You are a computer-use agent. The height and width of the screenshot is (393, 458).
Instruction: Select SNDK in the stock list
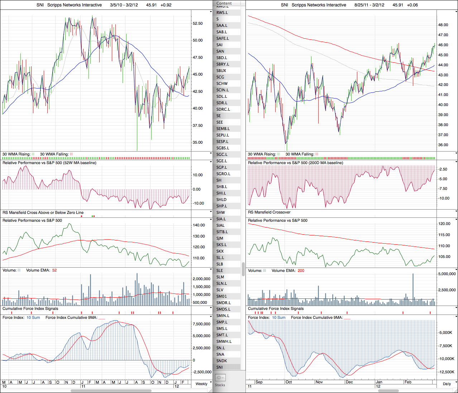pos(221,361)
